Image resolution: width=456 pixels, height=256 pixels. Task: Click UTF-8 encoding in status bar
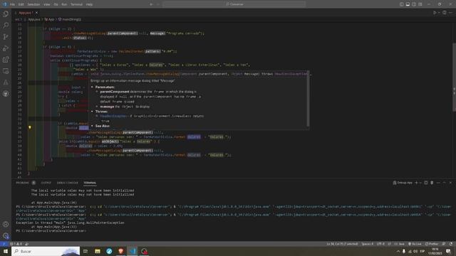[x=380, y=244]
